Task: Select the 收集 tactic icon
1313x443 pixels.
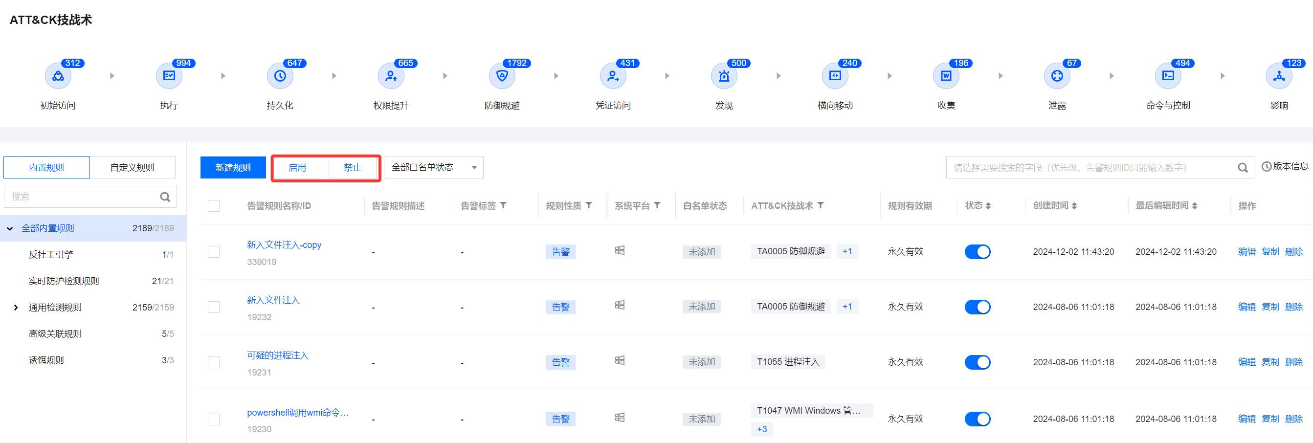Action: 946,76
